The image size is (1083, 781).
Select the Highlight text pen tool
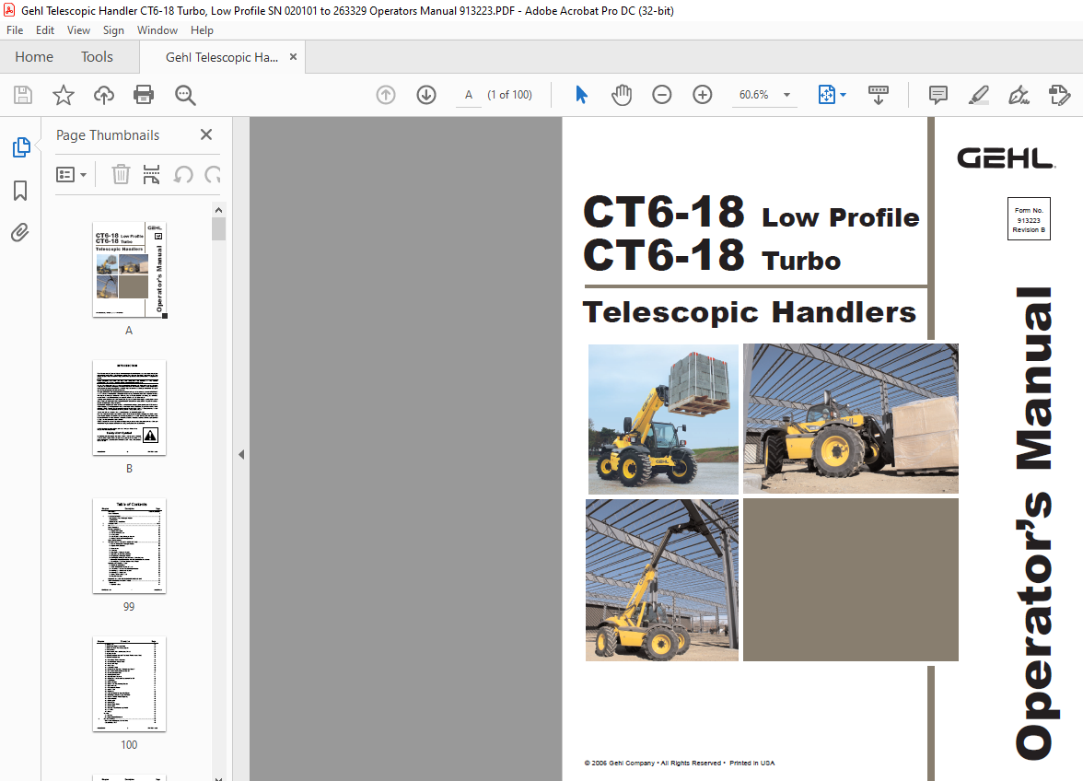pyautogui.click(x=978, y=95)
